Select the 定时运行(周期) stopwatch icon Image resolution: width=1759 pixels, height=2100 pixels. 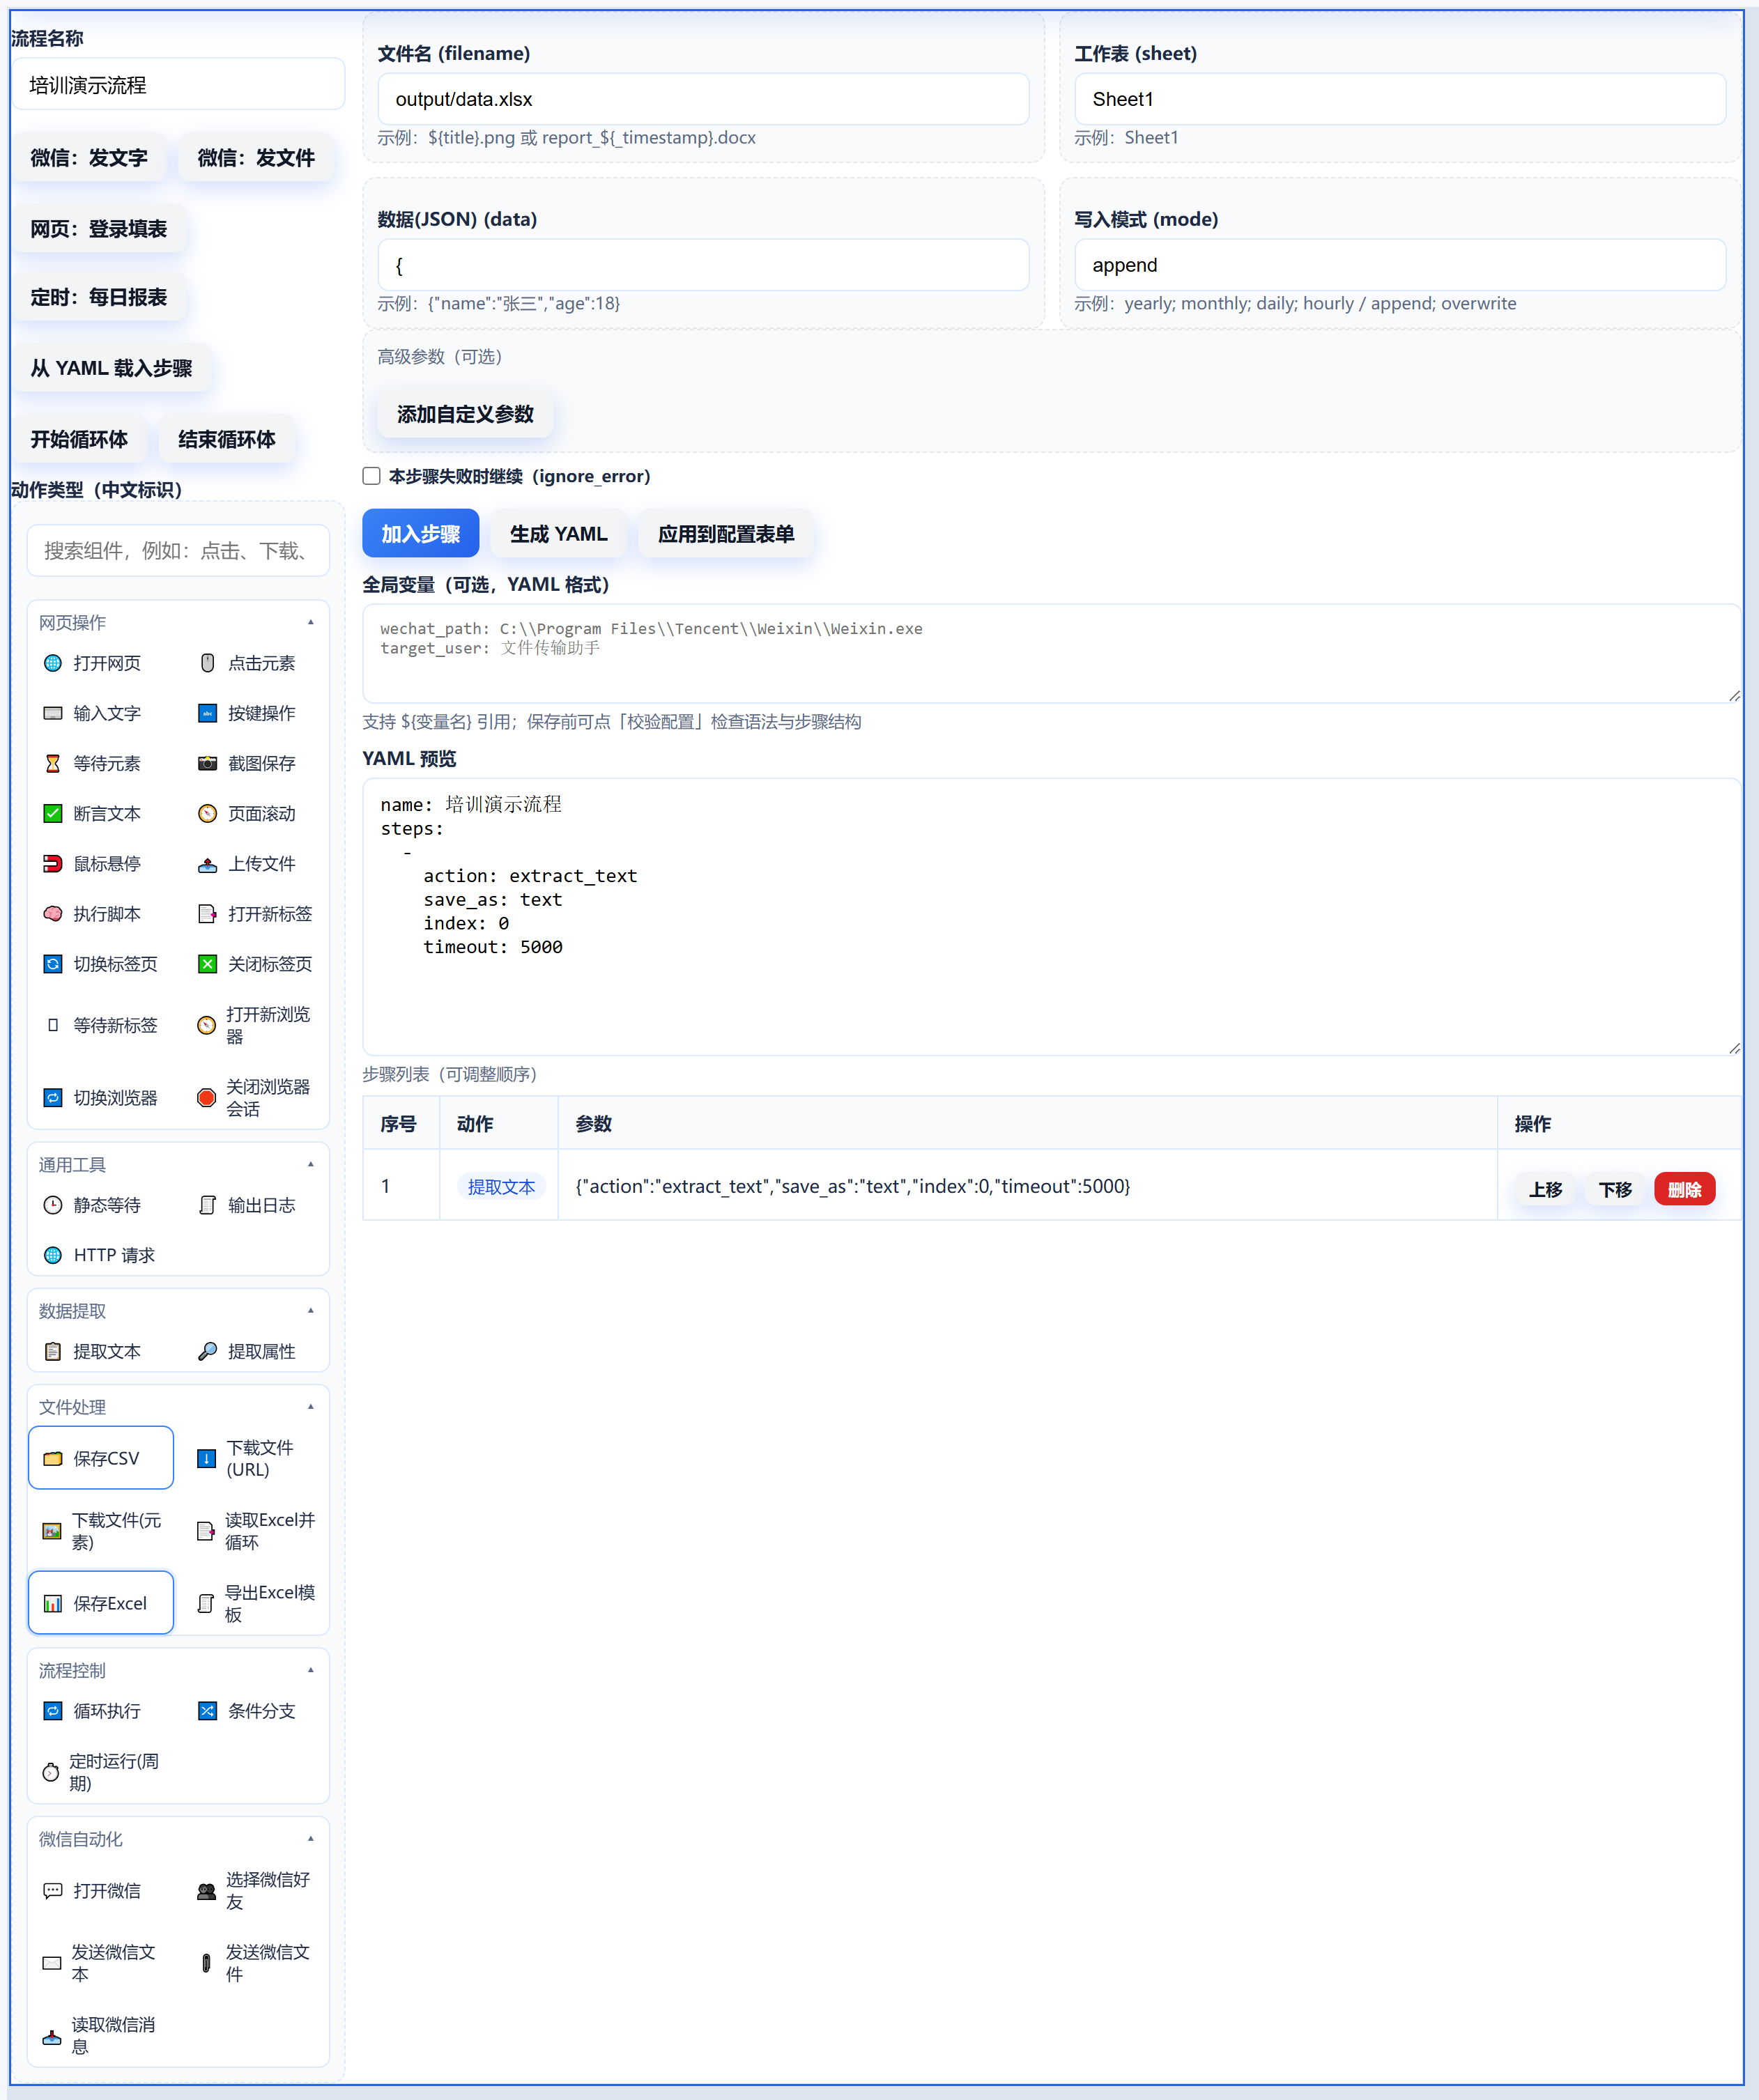50,1772
